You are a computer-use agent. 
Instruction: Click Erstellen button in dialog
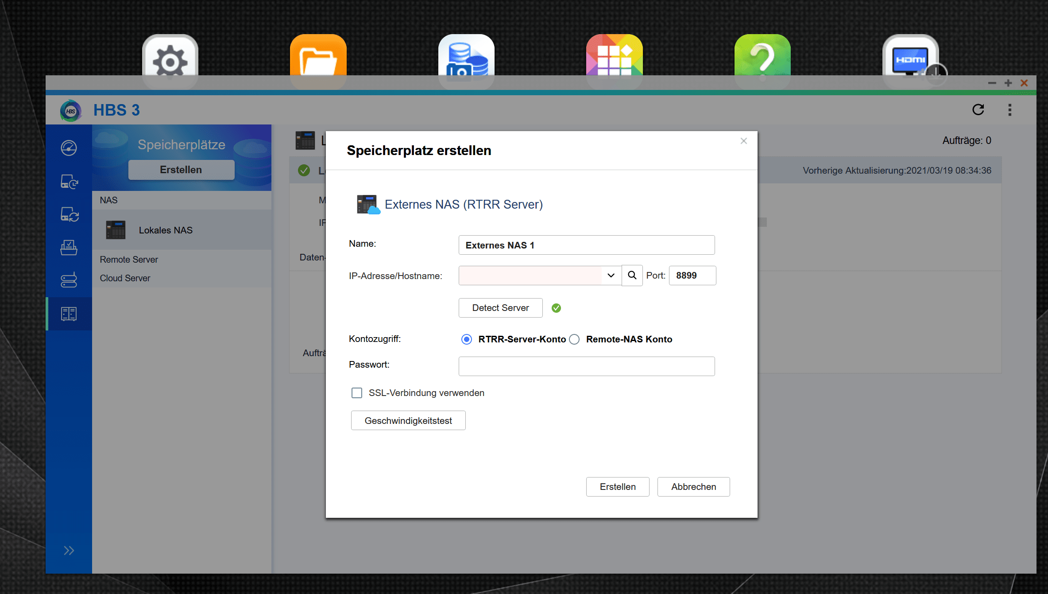click(618, 487)
